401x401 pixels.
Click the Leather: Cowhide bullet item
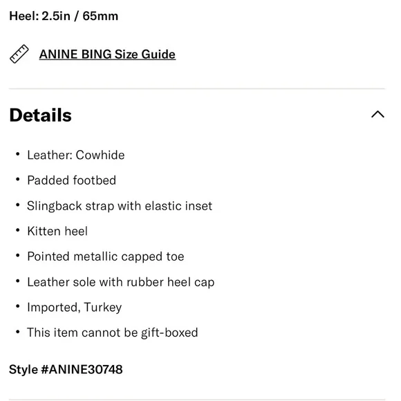(76, 155)
